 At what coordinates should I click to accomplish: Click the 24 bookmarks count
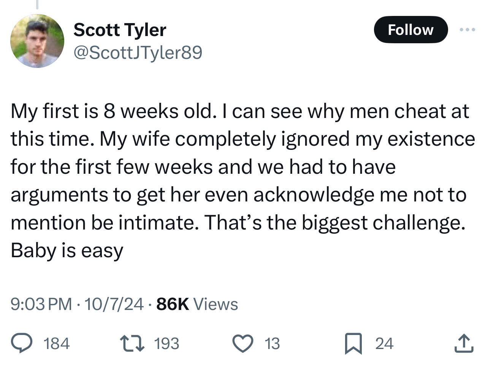click(384, 344)
